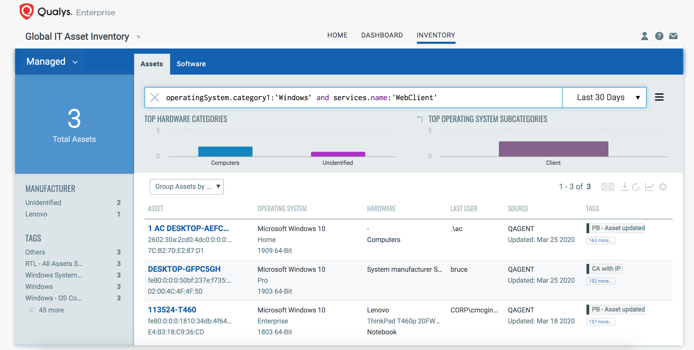Navigate to the DASHBOARD menu item
Image resolution: width=694 pixels, height=350 pixels.
pos(382,35)
